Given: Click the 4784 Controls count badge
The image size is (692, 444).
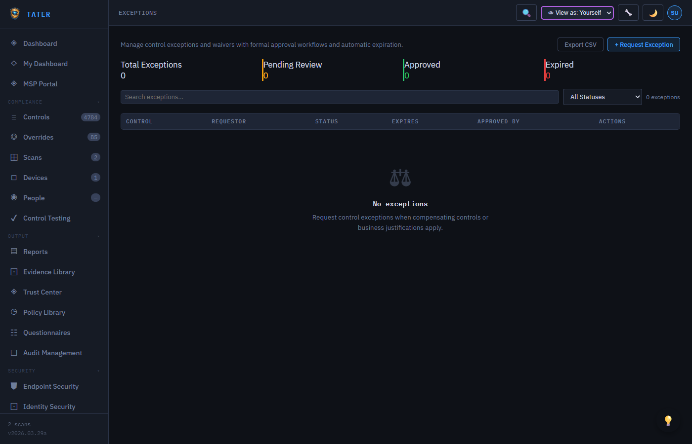Looking at the screenshot, I should pyautogui.click(x=90, y=117).
